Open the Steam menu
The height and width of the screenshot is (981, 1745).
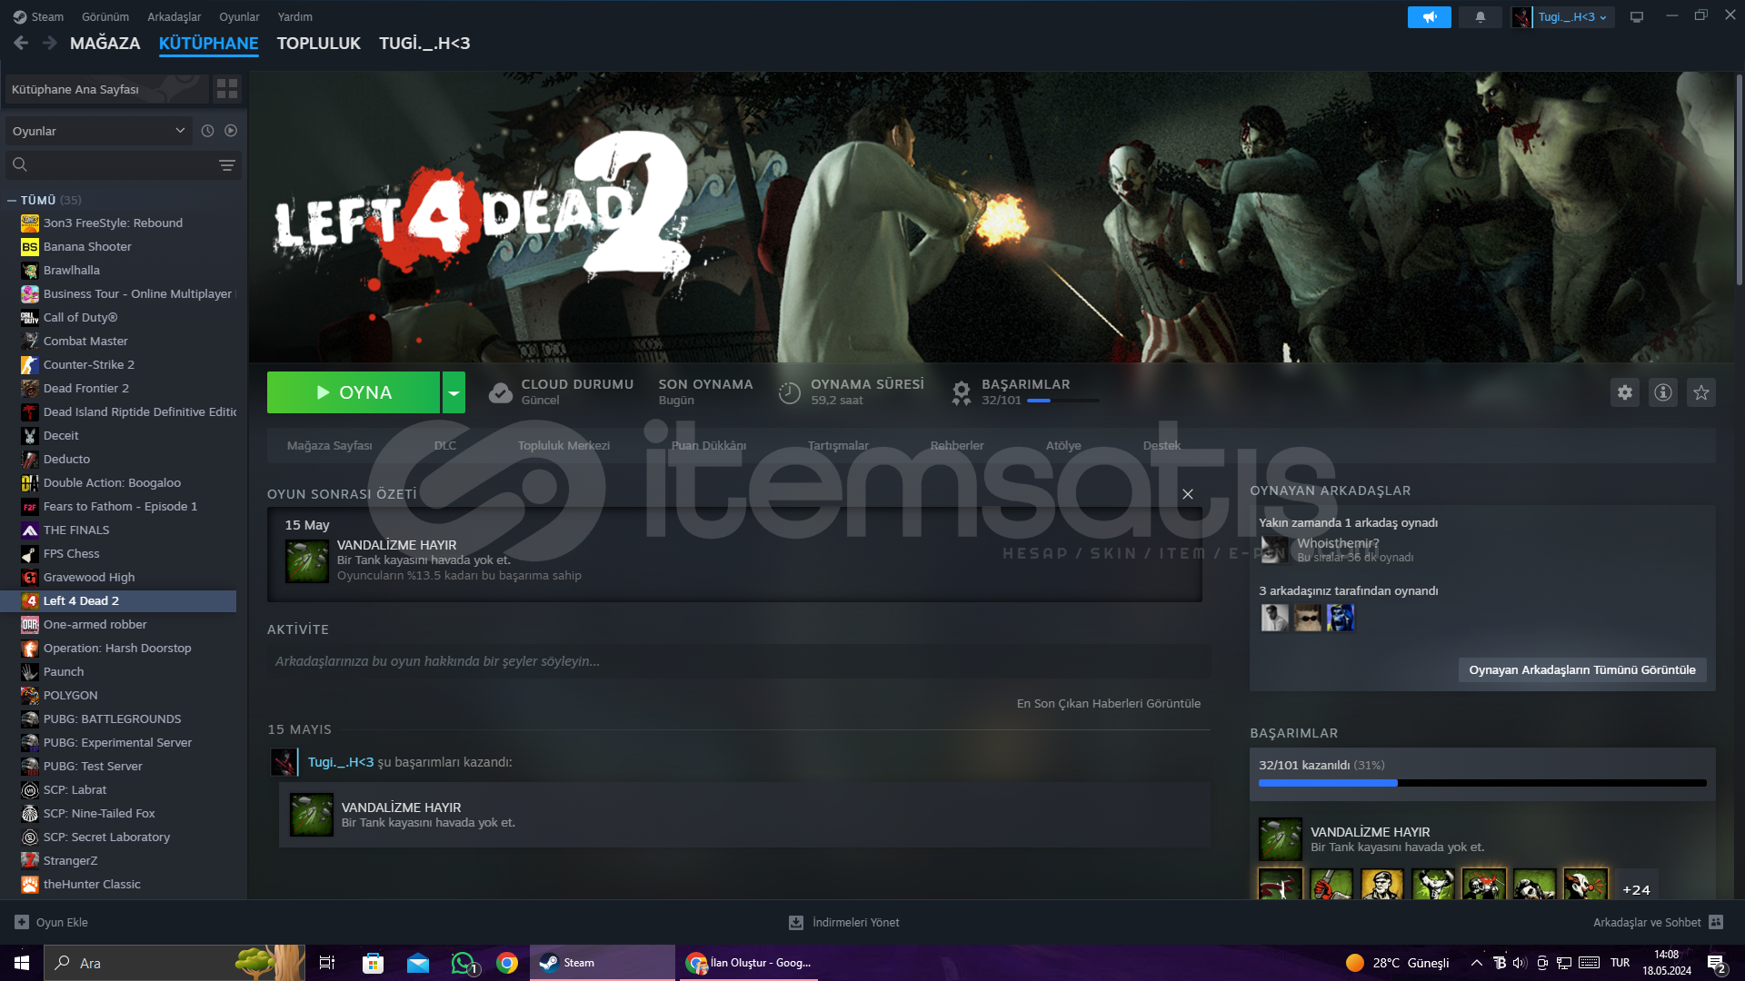click(x=38, y=16)
